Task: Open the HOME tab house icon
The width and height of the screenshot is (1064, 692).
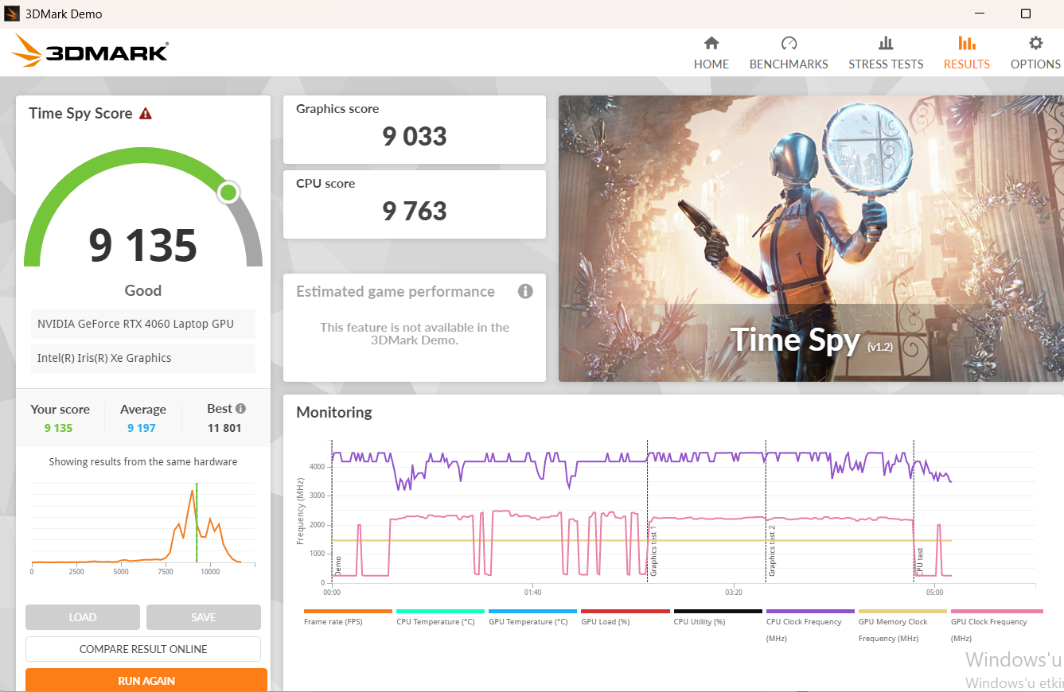Action: [x=711, y=43]
